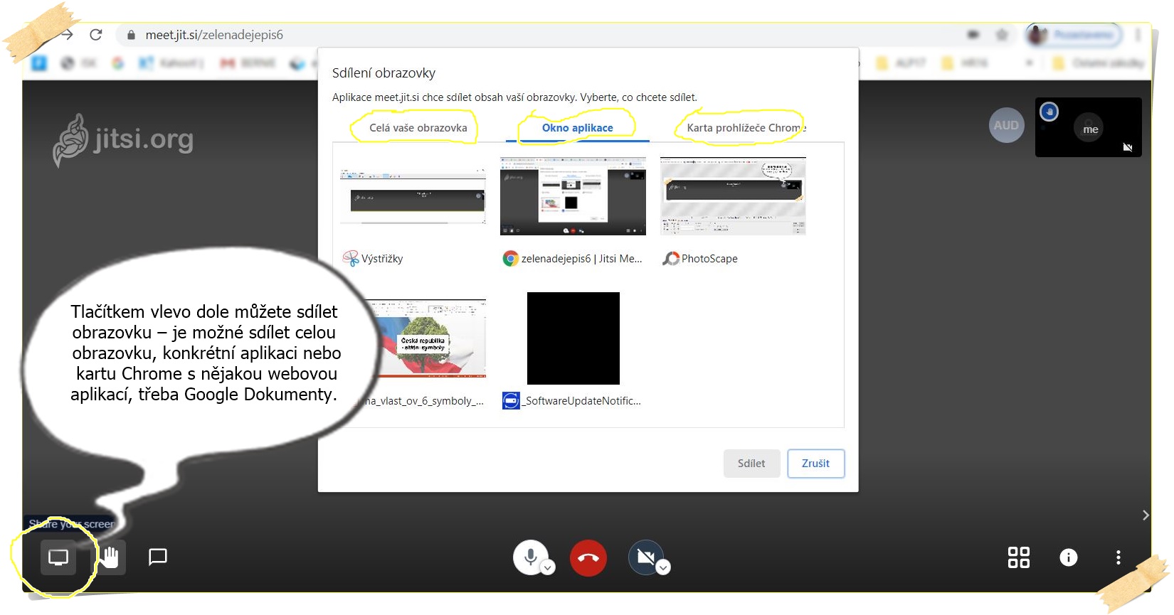Go forward in browser history
The image size is (1174, 615).
(67, 35)
